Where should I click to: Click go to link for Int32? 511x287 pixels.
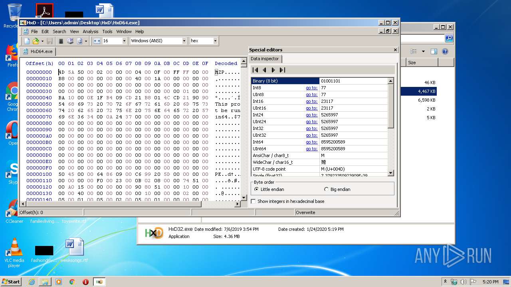[311, 128]
